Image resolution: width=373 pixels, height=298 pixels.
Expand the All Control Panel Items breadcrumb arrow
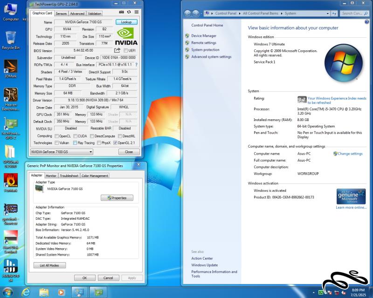(x=282, y=14)
